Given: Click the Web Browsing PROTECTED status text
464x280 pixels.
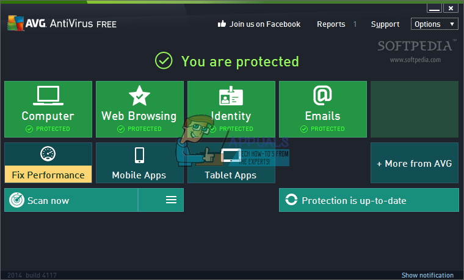Looking at the screenshot, I should point(145,129).
